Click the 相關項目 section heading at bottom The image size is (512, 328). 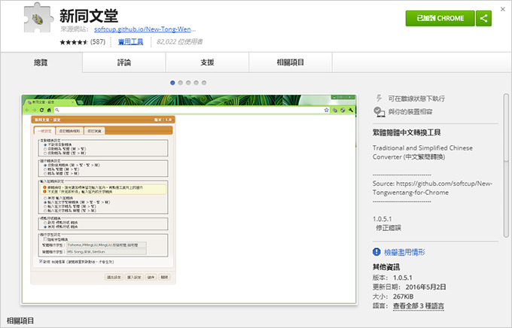pos(20,320)
